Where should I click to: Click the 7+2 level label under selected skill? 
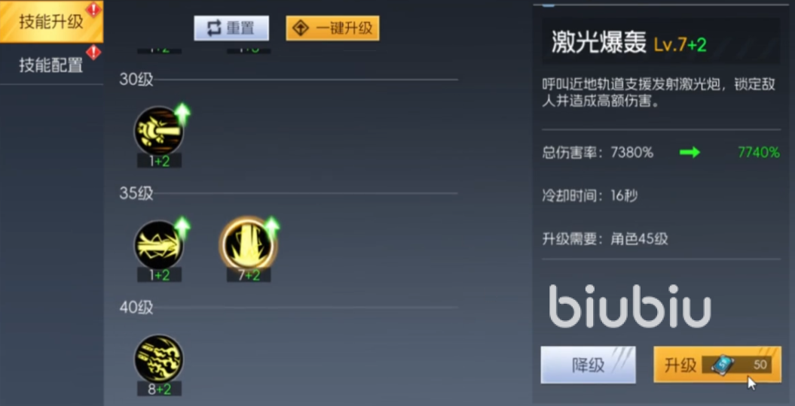[x=249, y=275]
